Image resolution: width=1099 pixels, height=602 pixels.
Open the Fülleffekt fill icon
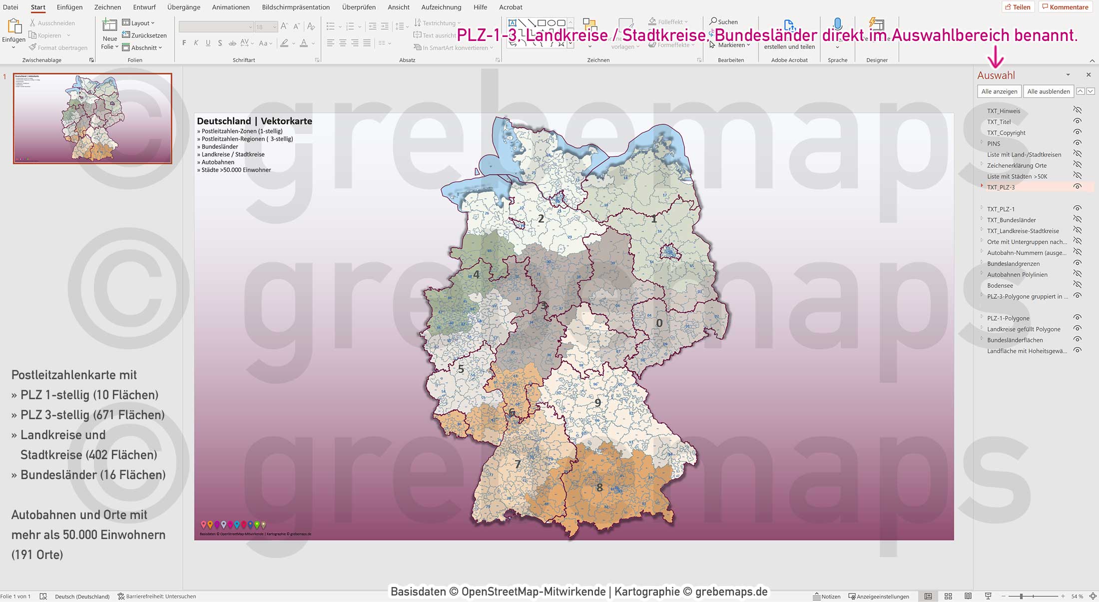[x=652, y=21]
